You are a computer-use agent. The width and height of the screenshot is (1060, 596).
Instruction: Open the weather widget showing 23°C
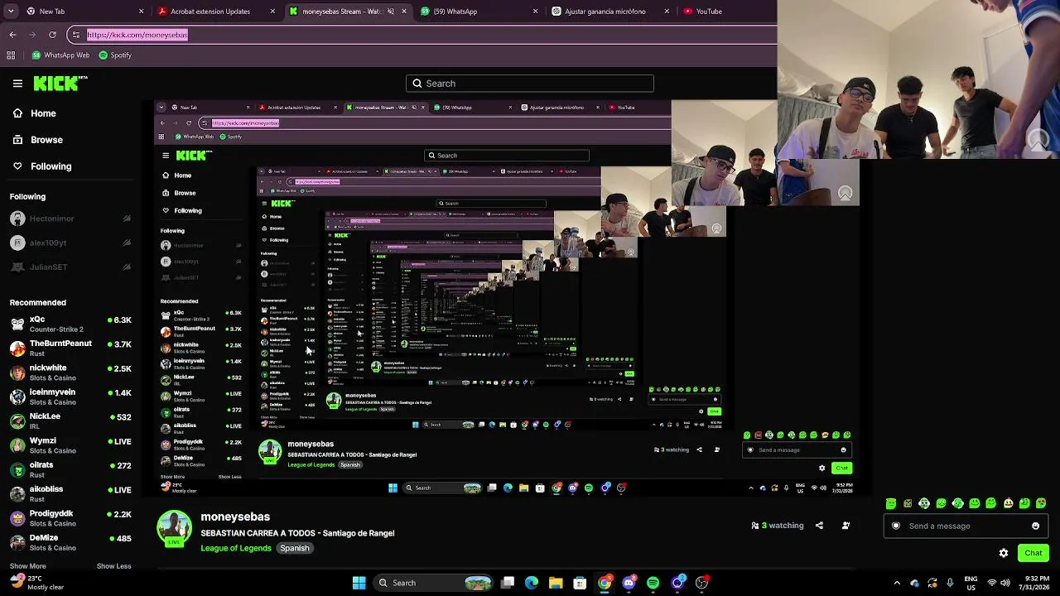(x=37, y=583)
